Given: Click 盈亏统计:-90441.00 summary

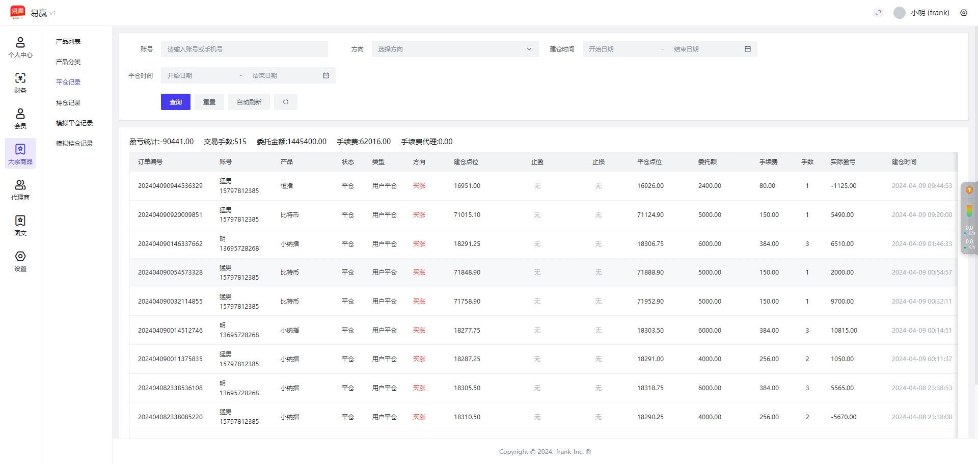Looking at the screenshot, I should coord(161,142).
